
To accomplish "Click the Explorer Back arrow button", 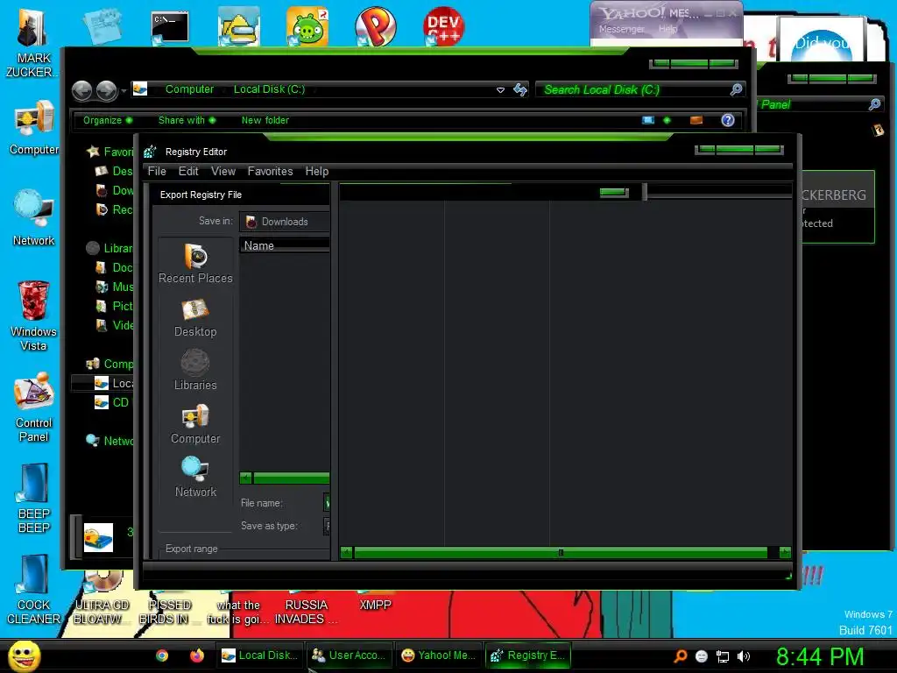I will click(x=81, y=90).
